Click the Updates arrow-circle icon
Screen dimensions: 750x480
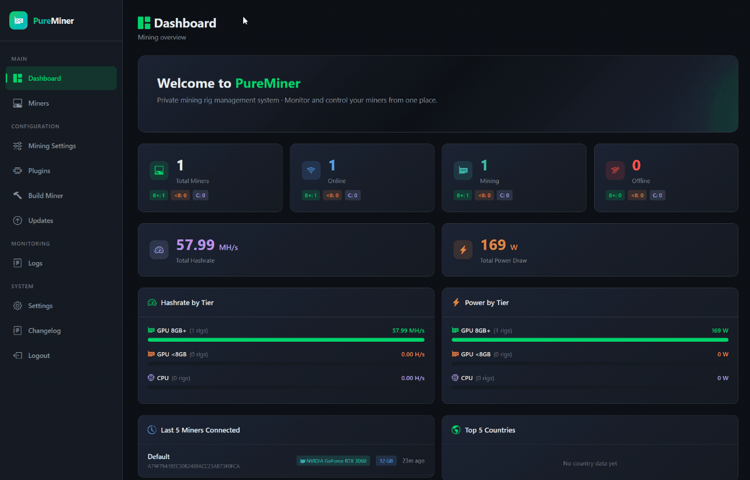tap(17, 221)
